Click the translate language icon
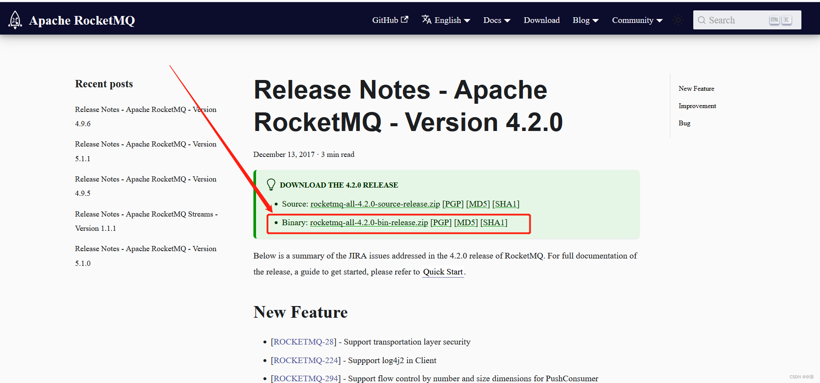 [426, 19]
